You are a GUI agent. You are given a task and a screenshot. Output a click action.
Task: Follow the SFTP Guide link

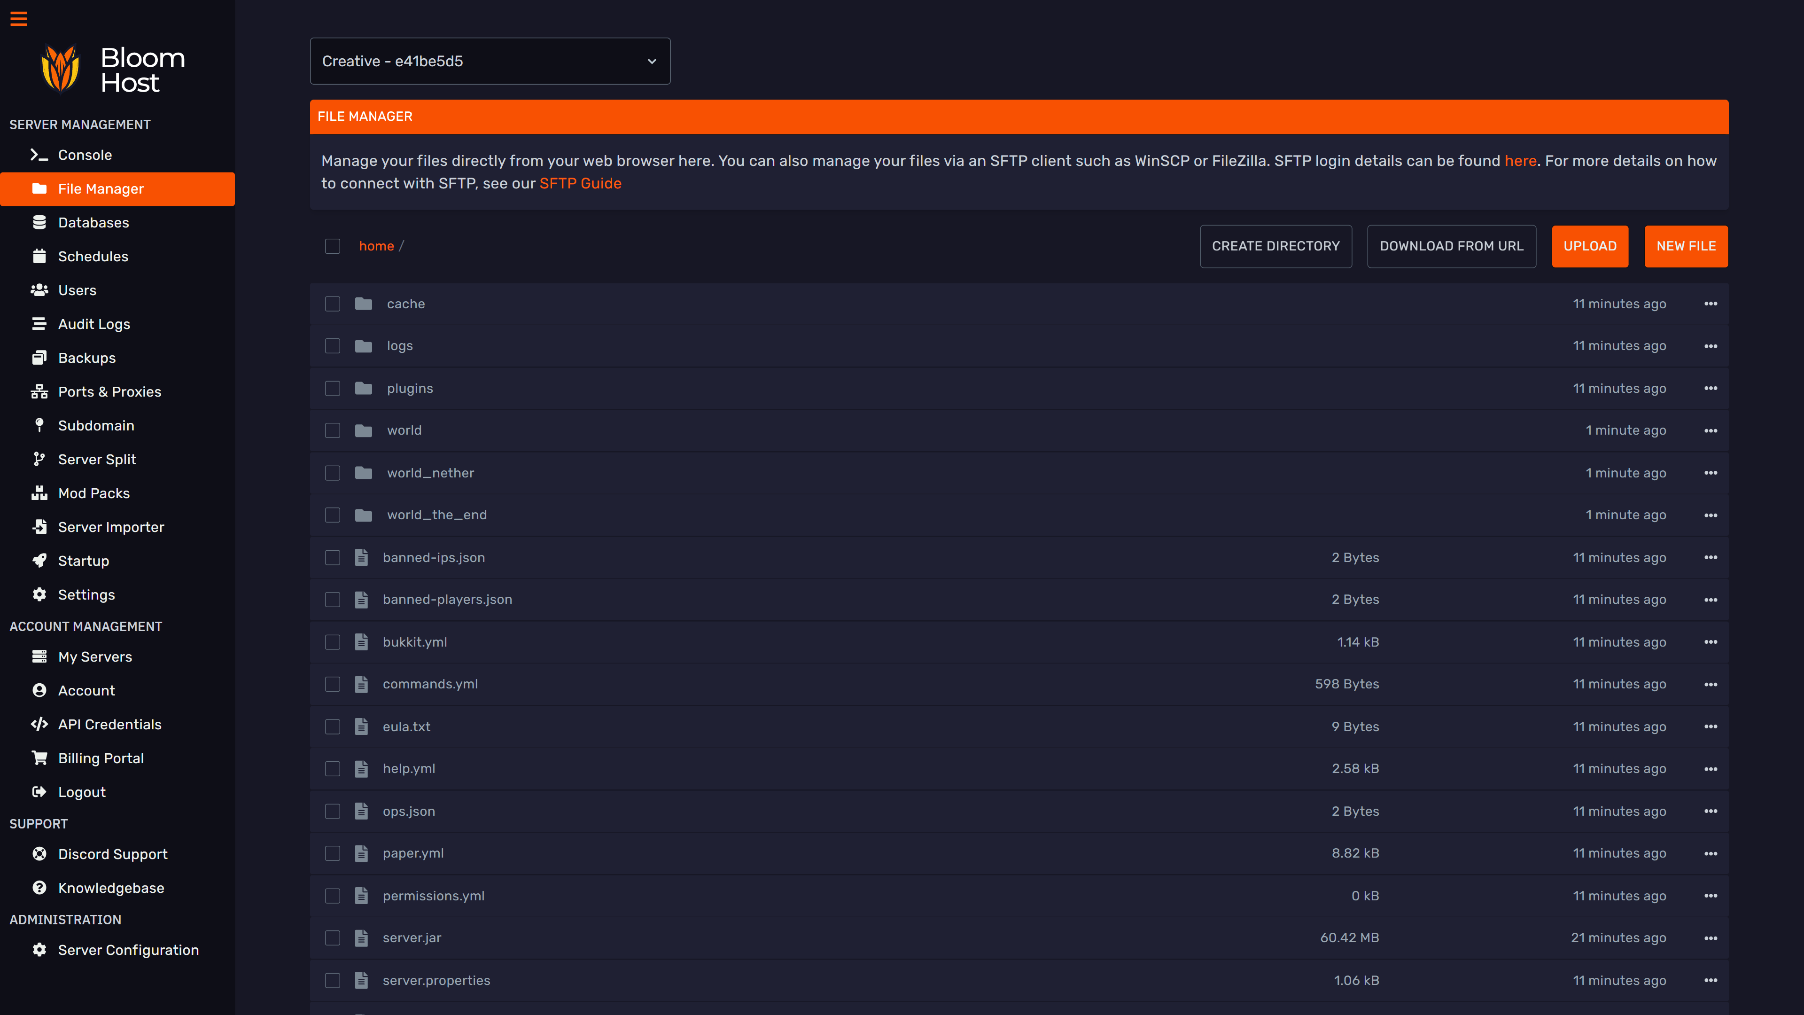580,184
